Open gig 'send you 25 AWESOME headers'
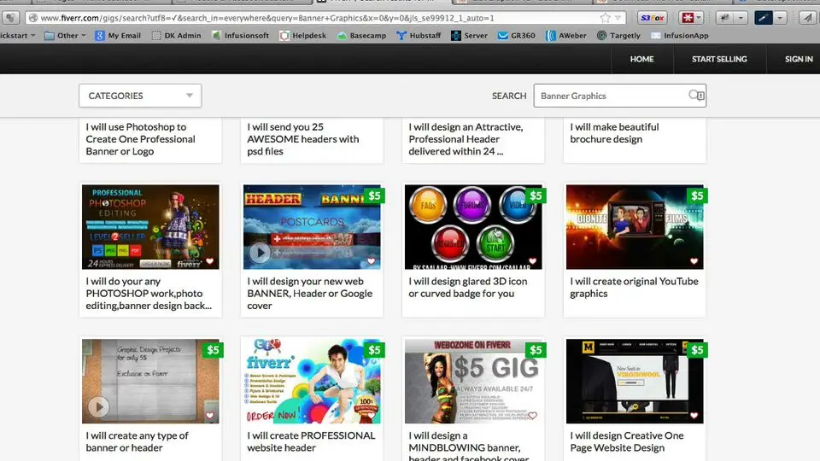 (302, 139)
